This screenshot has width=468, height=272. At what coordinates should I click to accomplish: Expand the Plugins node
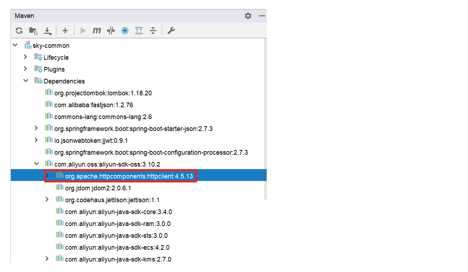tap(25, 69)
